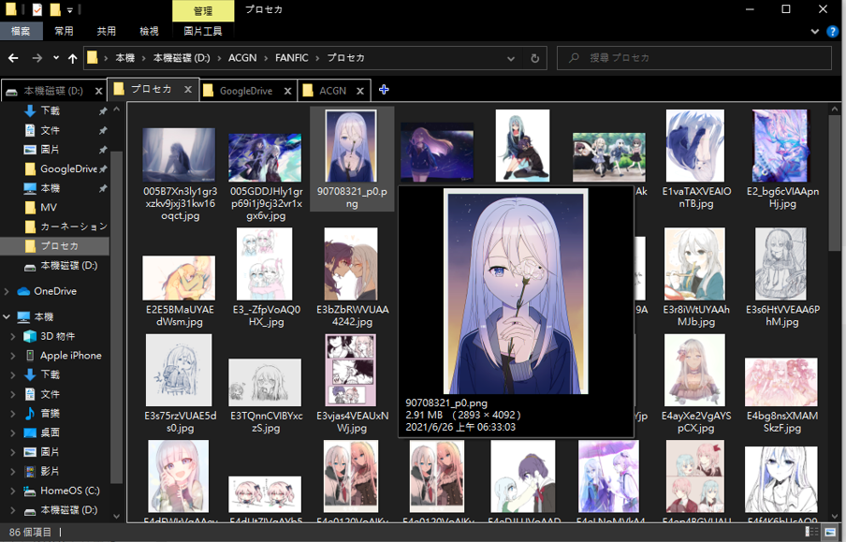Click the navigation pane scrollbar
Image resolution: width=846 pixels, height=542 pixels.
click(117, 317)
